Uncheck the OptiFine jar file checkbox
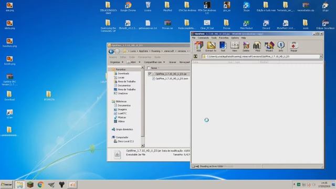Viewport: 336px width, 189px height. tap(150, 73)
